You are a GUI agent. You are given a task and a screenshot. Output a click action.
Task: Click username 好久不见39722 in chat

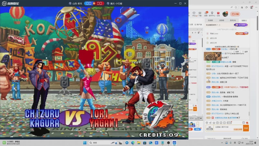[x=218, y=66]
